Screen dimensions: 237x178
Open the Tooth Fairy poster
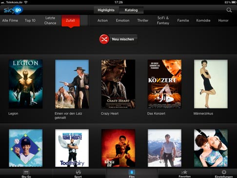click(x=72, y=148)
